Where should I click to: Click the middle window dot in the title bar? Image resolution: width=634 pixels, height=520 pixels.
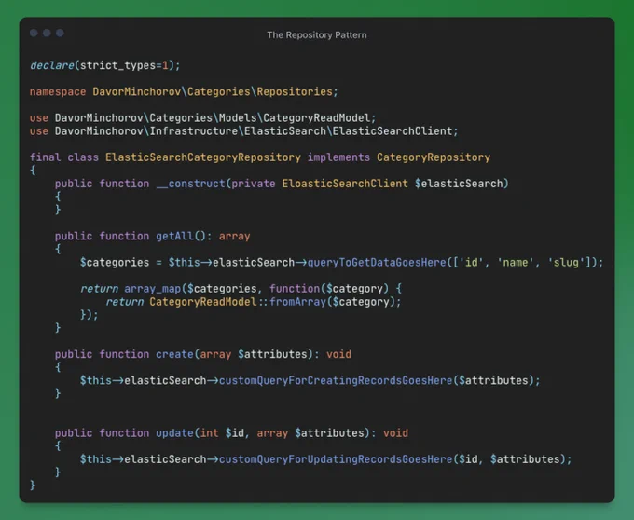point(47,34)
